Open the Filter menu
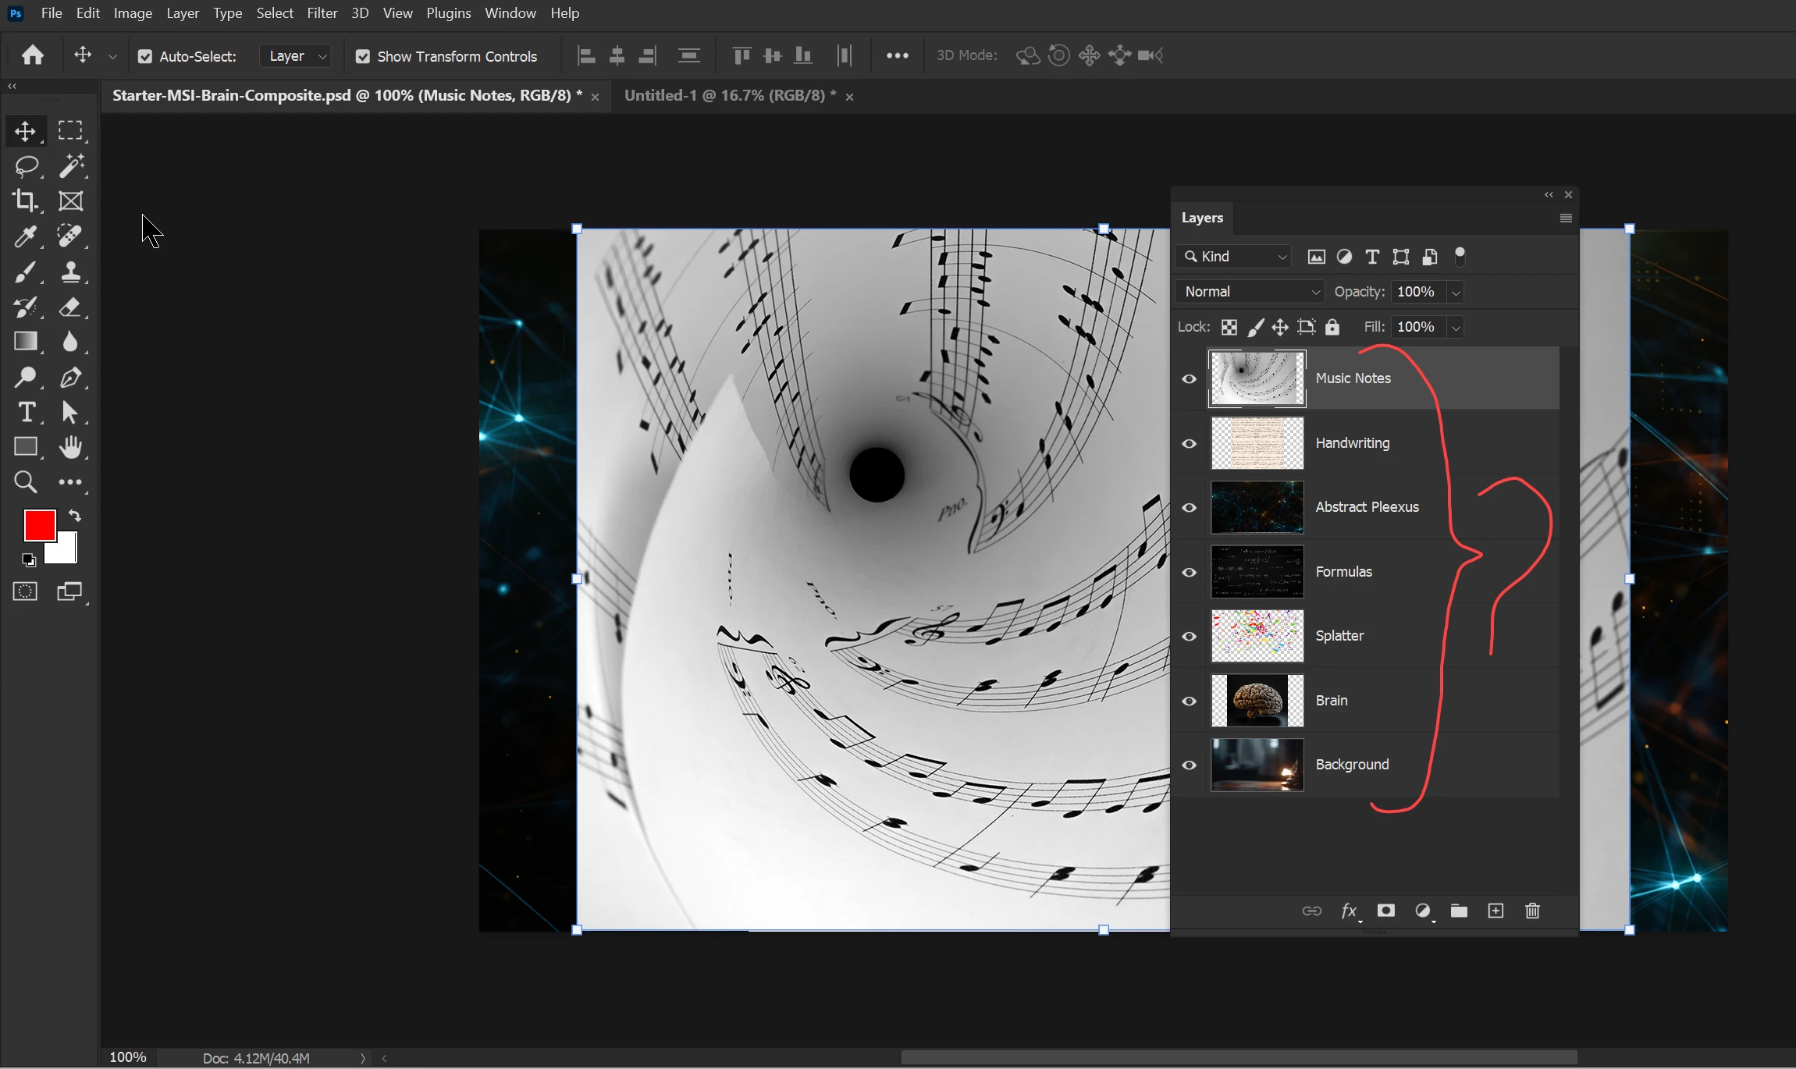This screenshot has height=1069, width=1796. tap(322, 13)
